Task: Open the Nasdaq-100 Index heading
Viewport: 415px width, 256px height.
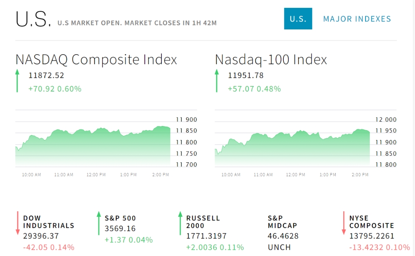Action: coord(271,60)
